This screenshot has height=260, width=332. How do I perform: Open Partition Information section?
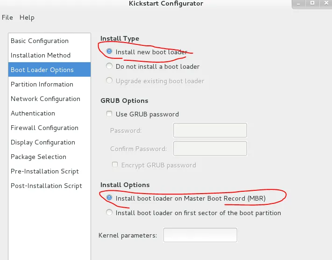click(x=42, y=84)
